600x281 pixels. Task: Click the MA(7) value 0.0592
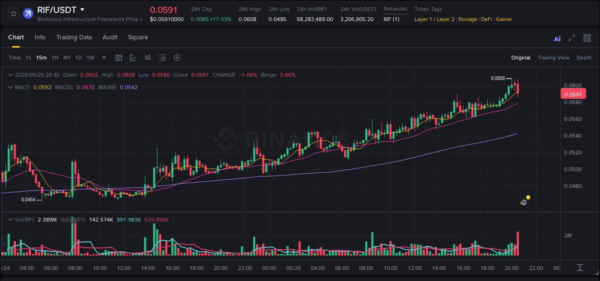click(41, 87)
